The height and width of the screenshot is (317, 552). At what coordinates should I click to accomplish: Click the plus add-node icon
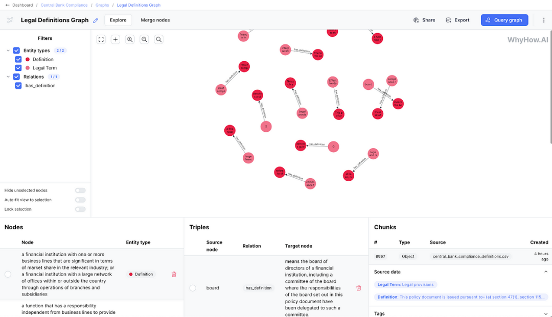(116, 39)
